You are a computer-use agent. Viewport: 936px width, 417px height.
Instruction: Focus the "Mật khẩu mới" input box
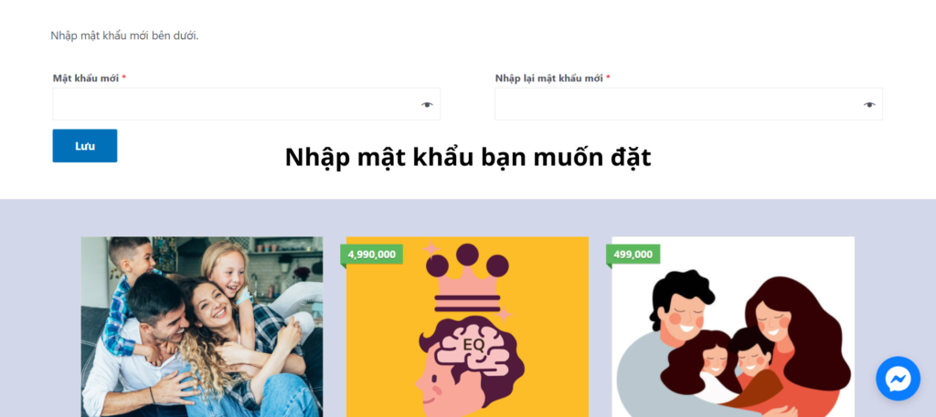click(x=247, y=104)
